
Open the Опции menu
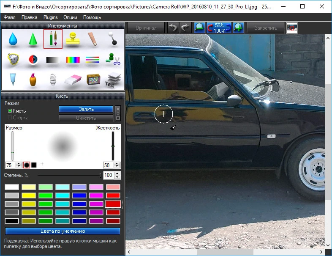[70, 17]
